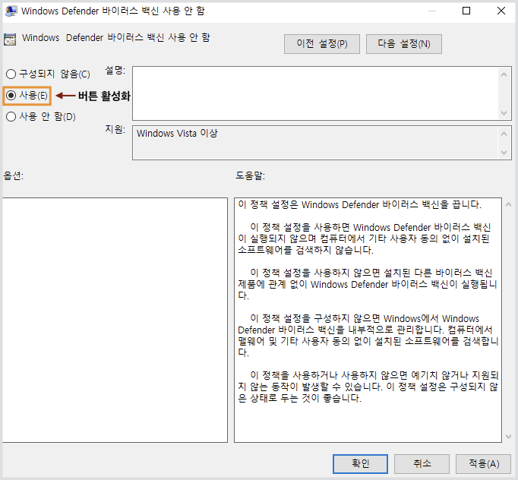Close the dialog window

[x=501, y=11]
